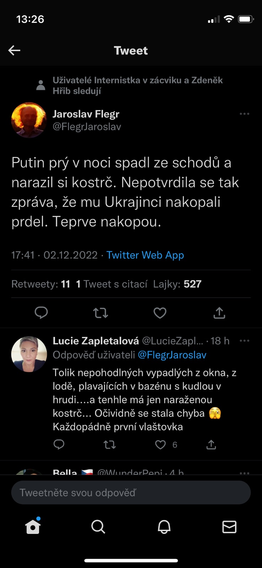Open more options for Flegr's tweet

[244, 114]
